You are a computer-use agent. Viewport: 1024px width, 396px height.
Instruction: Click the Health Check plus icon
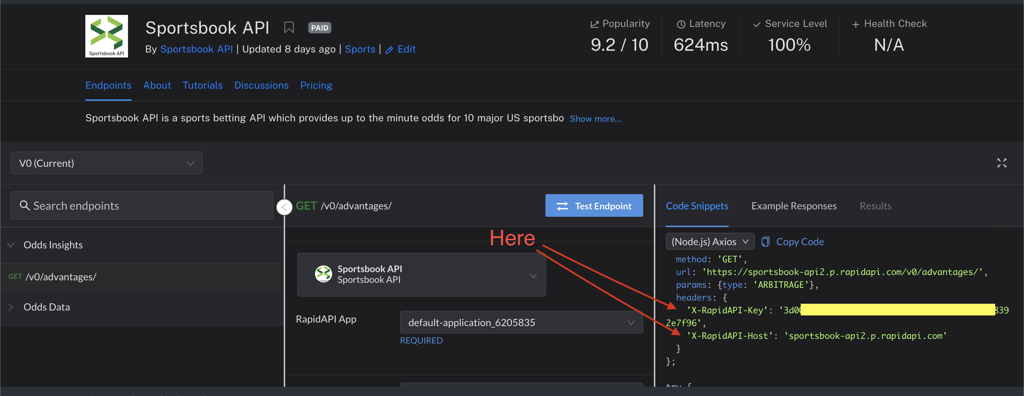(x=855, y=24)
